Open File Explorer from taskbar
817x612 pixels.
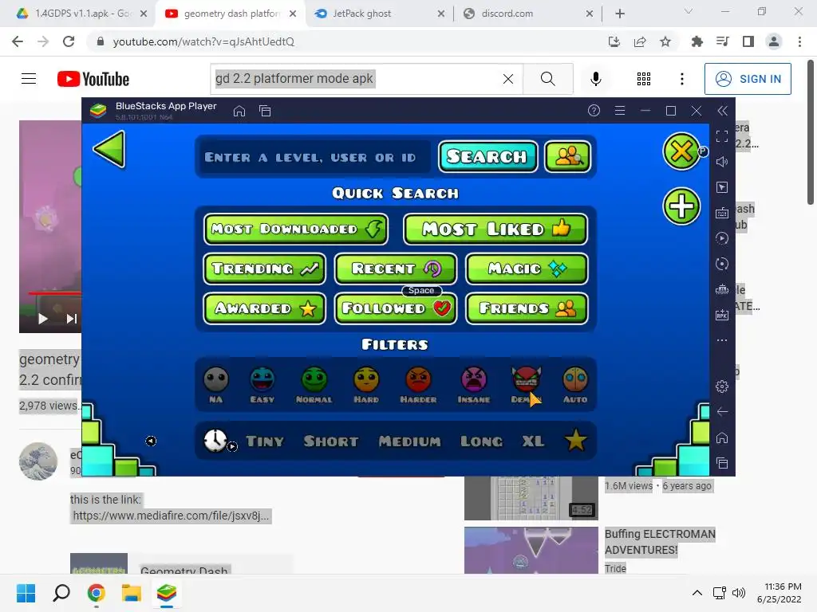[132, 593]
